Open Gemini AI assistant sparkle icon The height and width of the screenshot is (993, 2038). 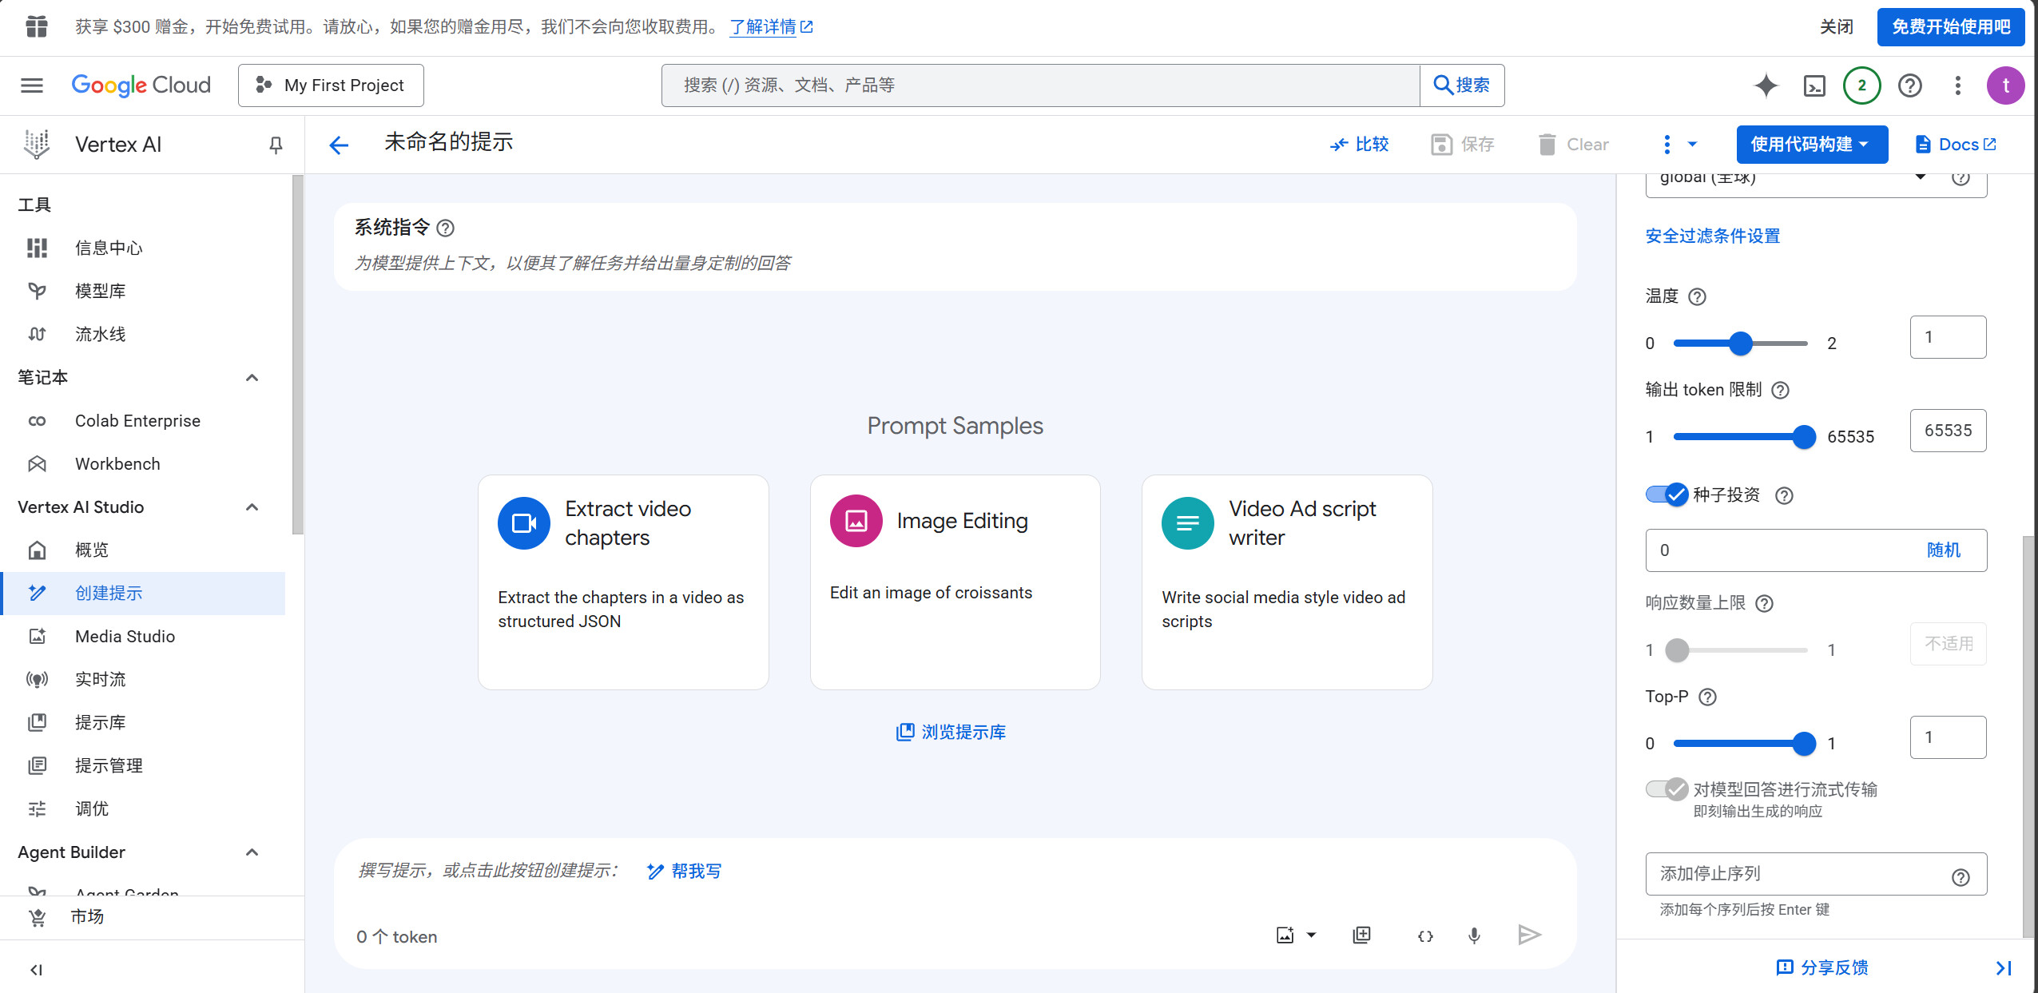pyautogui.click(x=1766, y=85)
